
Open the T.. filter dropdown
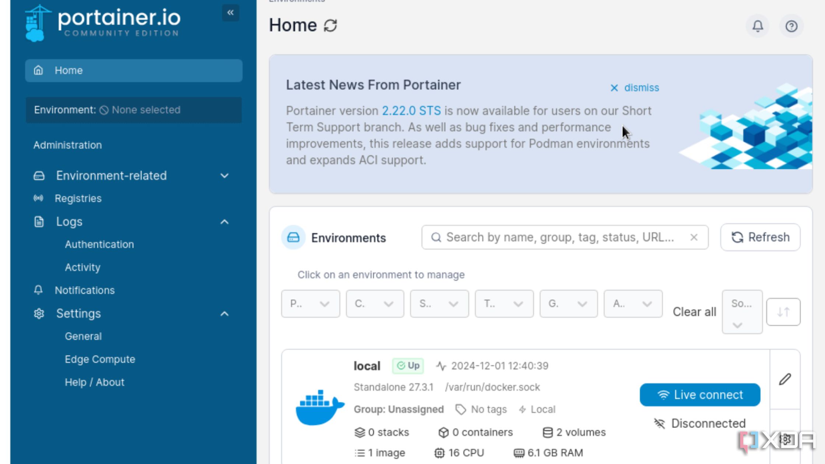coord(504,304)
